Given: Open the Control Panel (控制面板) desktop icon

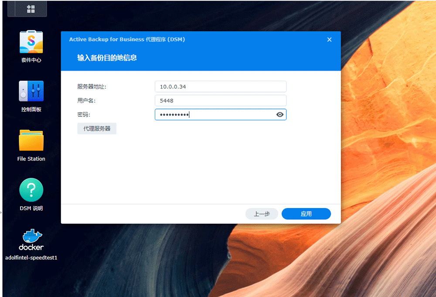Looking at the screenshot, I should click(x=31, y=96).
